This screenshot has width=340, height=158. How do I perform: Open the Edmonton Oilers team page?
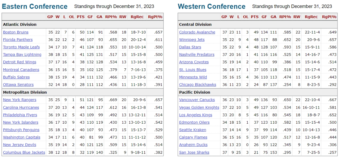(x=194, y=122)
